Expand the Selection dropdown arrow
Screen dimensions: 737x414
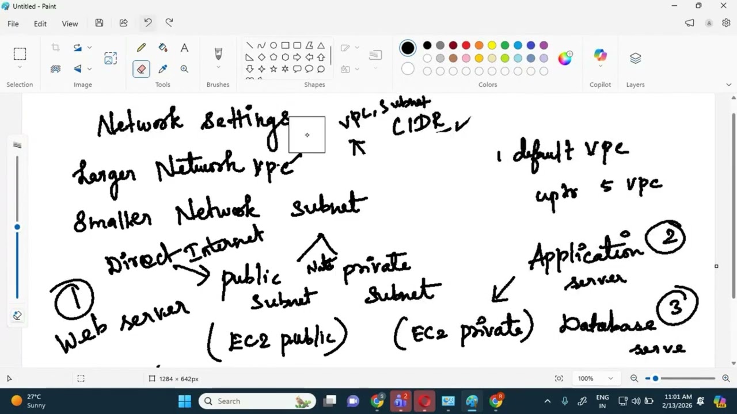click(x=20, y=68)
